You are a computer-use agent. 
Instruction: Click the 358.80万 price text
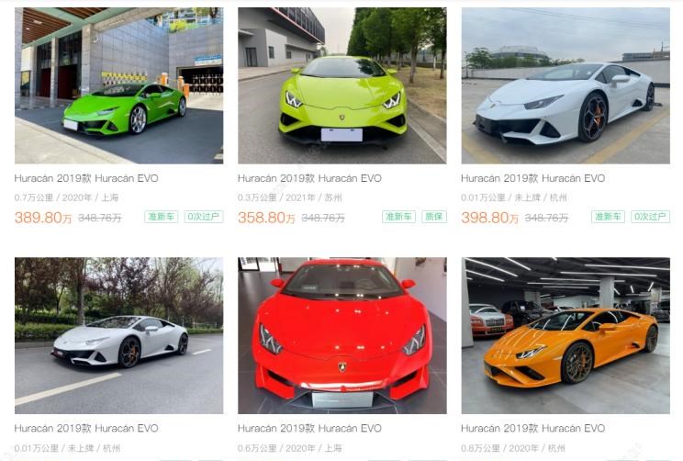coord(266,218)
